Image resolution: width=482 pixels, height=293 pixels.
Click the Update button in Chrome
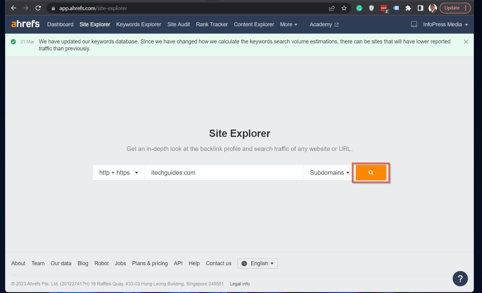pos(452,8)
